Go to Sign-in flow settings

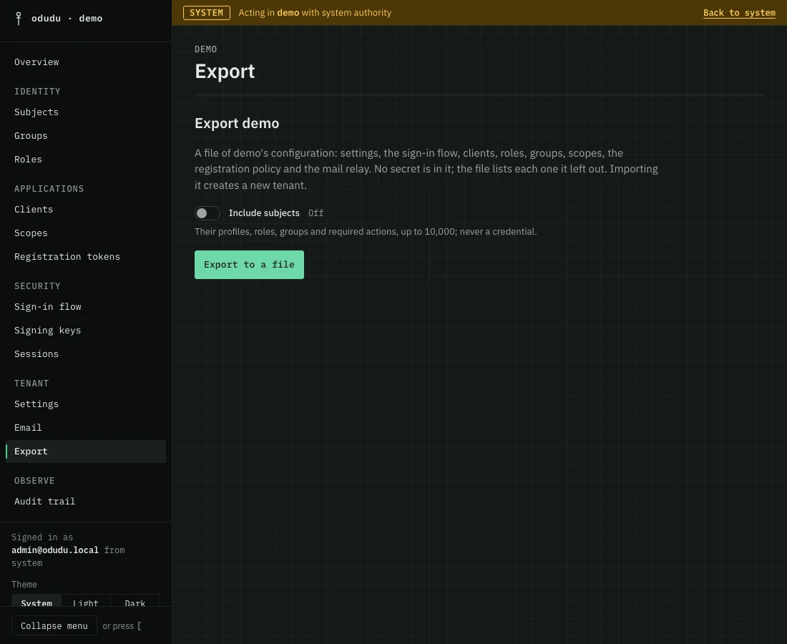[86, 307]
